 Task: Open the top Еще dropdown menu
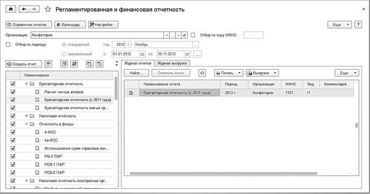(x=339, y=24)
